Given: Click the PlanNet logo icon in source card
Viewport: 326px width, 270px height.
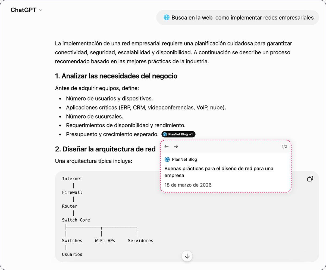Looking at the screenshot, I should coord(167,159).
